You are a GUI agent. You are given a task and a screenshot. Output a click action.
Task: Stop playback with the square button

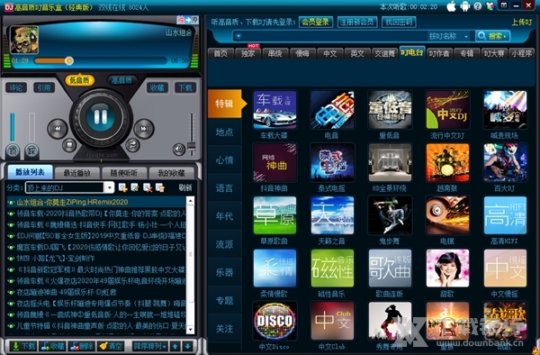point(69,145)
